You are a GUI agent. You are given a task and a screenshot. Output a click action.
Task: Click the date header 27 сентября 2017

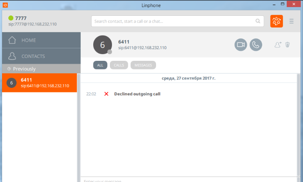click(189, 78)
